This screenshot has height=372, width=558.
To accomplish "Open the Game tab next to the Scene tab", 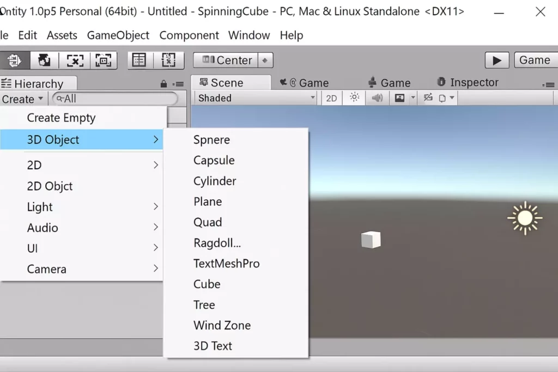I will pyautogui.click(x=305, y=83).
